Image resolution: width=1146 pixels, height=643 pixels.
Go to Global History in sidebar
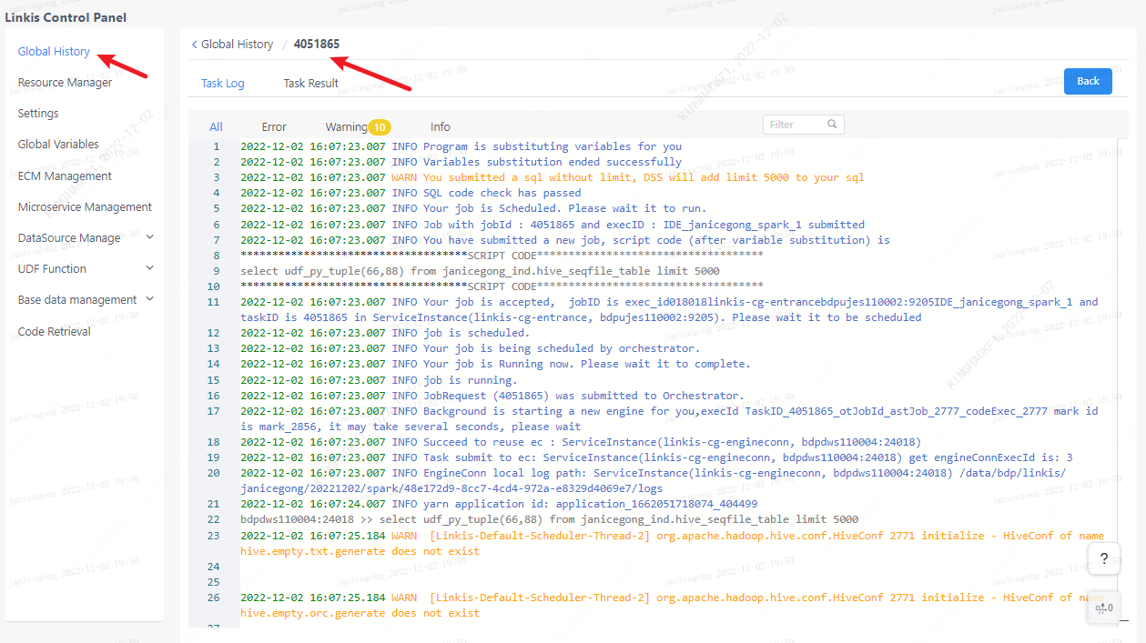[54, 52]
